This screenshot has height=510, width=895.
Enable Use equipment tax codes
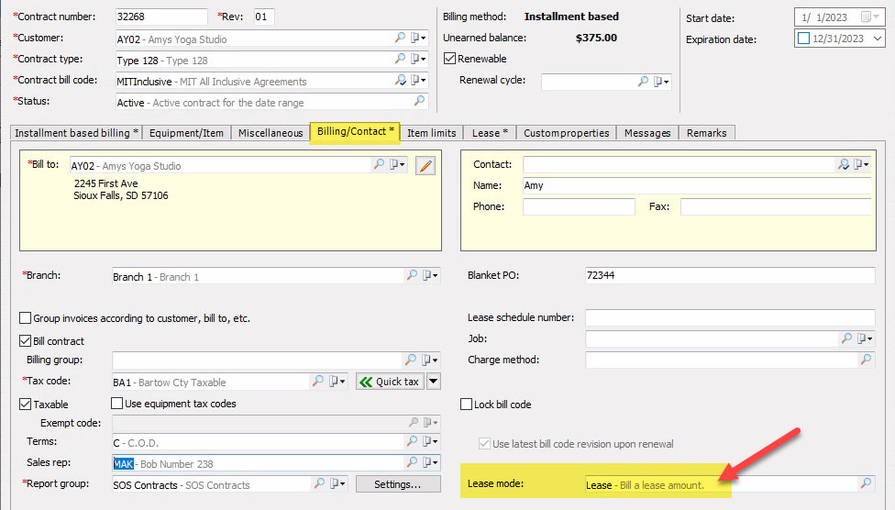[117, 404]
